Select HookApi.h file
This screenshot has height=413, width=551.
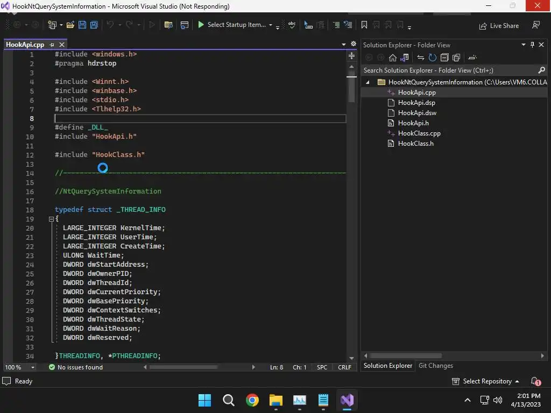click(x=413, y=123)
